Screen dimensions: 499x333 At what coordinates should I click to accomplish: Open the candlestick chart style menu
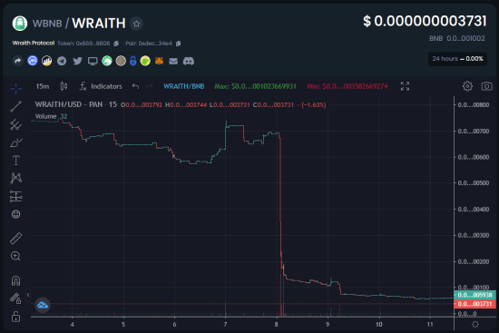[x=64, y=86]
